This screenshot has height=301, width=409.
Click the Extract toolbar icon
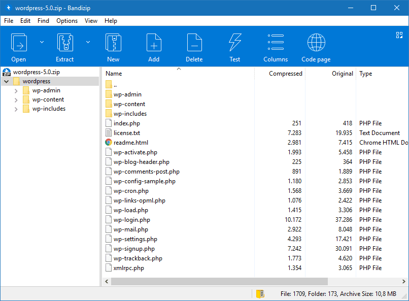[x=65, y=43]
